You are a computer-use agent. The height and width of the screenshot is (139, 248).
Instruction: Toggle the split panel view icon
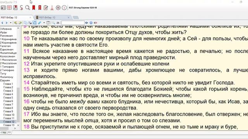click(x=48, y=23)
